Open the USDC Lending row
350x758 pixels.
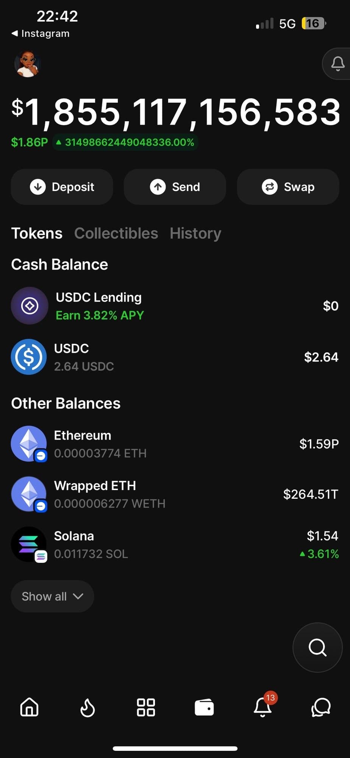click(x=174, y=306)
